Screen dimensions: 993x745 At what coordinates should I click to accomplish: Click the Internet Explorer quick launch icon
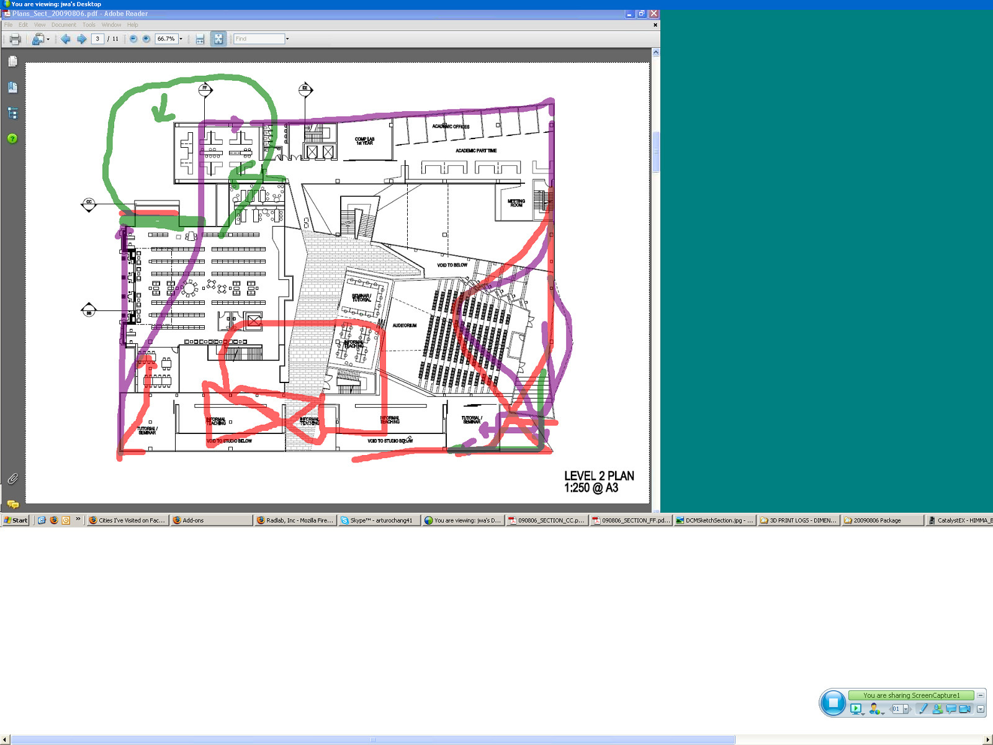(x=42, y=520)
